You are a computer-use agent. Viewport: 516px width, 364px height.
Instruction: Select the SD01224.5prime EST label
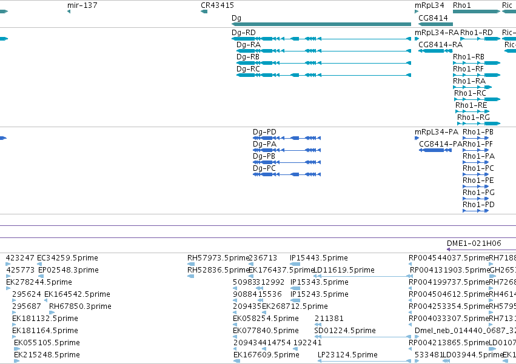click(x=345, y=331)
